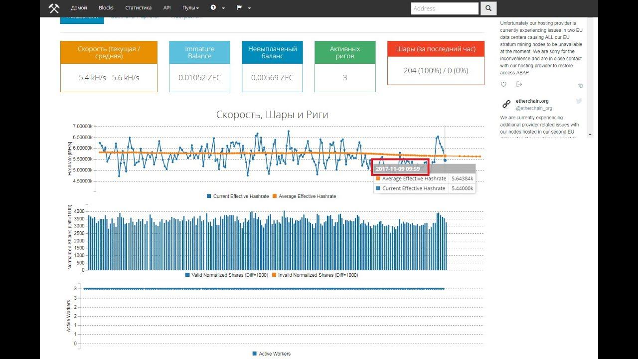
Task: Like the tweet with the heart icon
Action: (x=503, y=85)
